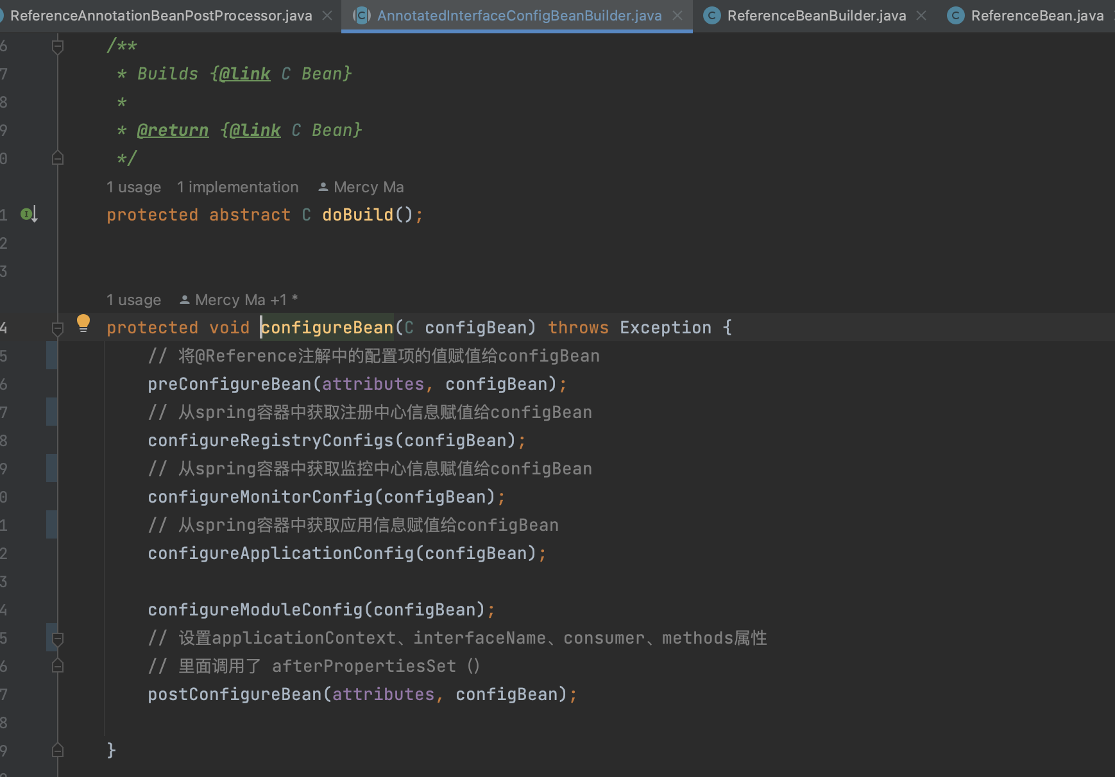The image size is (1115, 777).
Task: Click the afterPropertiesSet comment end fold marker
Action: [x=58, y=666]
